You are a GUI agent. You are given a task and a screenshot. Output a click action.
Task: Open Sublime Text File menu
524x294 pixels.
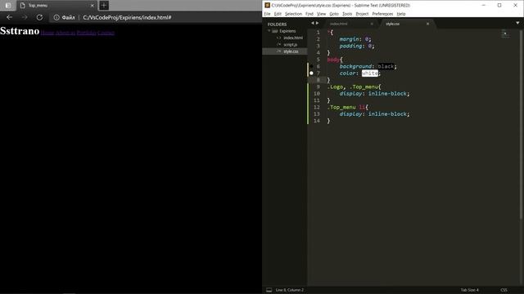point(268,14)
